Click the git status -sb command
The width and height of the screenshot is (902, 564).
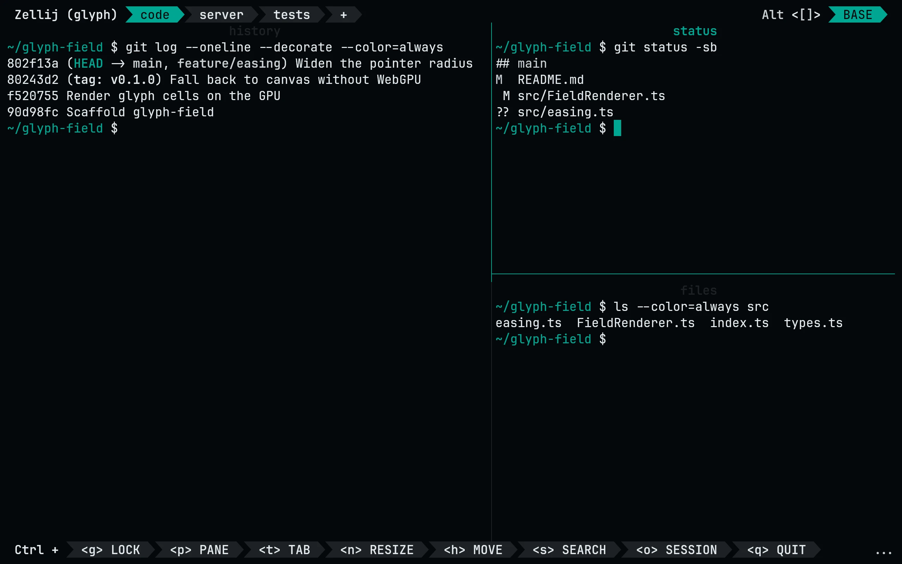coord(665,47)
